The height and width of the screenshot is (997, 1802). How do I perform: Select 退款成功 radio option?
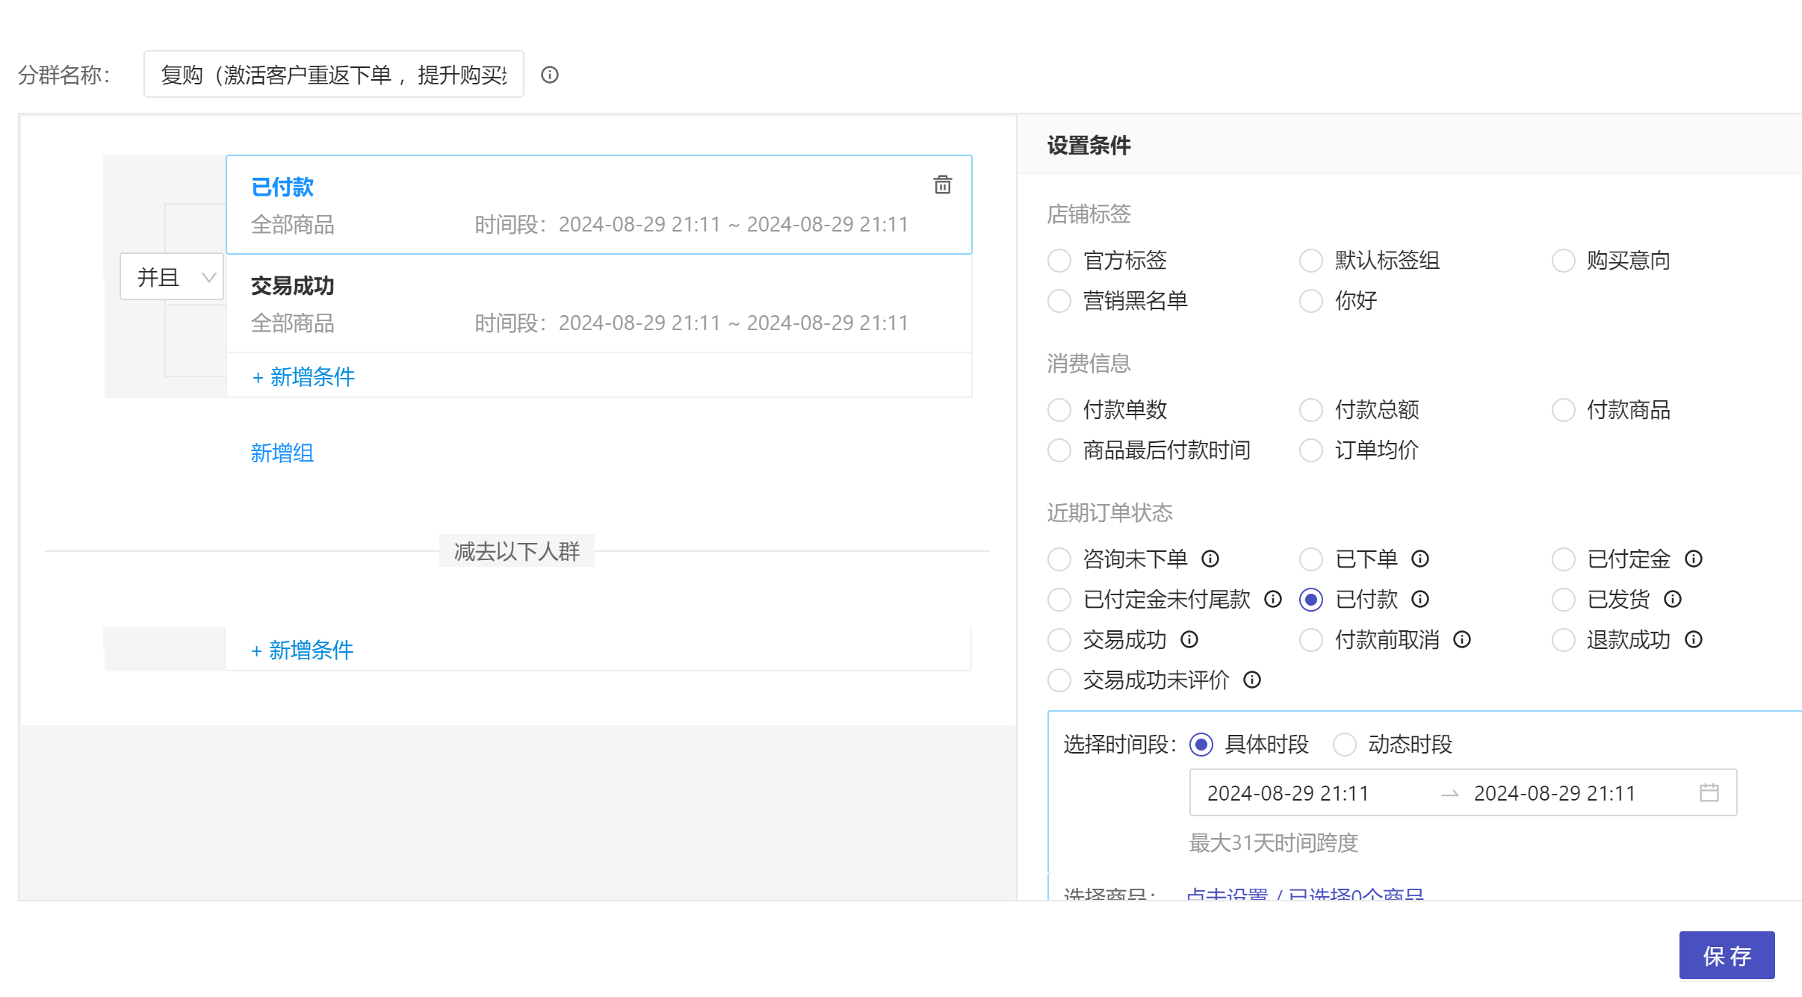click(1563, 640)
